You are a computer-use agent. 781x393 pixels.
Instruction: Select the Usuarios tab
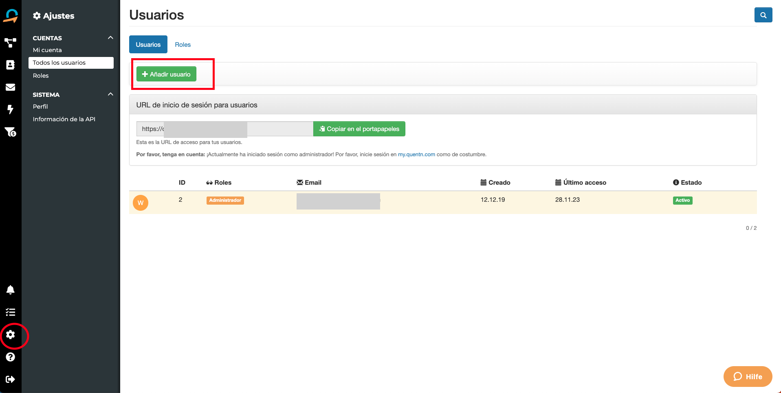tap(148, 45)
